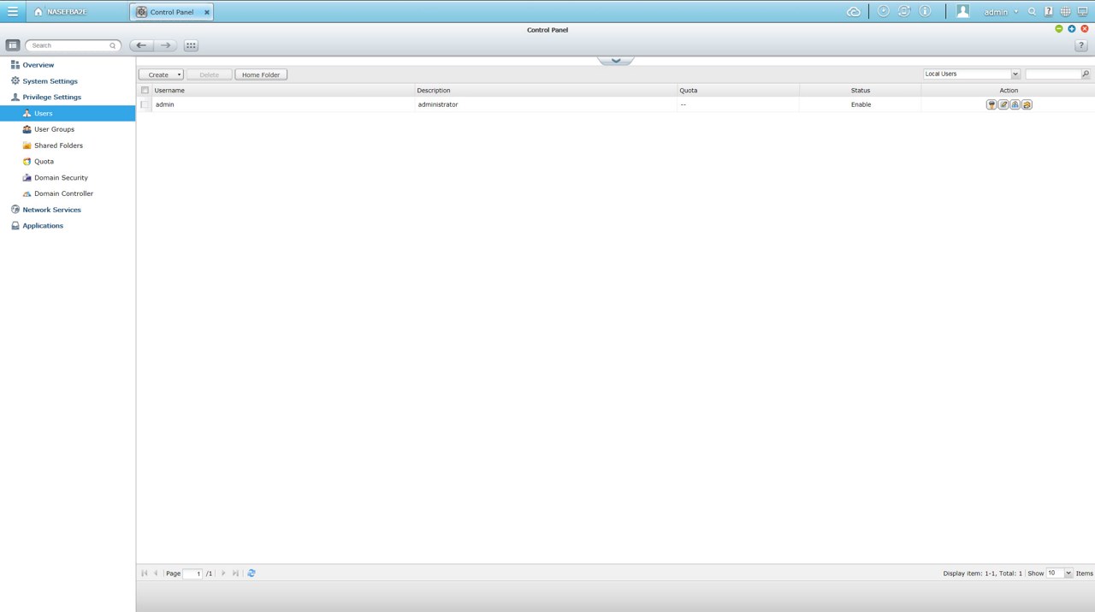Go to previous page of users
1095x612 pixels.
156,573
